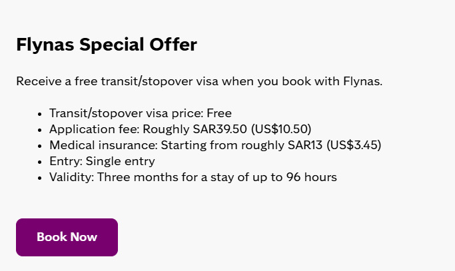The height and width of the screenshot is (271, 455).
Task: Click the free transit/stopover visa intro sentence
Action: pos(199,81)
